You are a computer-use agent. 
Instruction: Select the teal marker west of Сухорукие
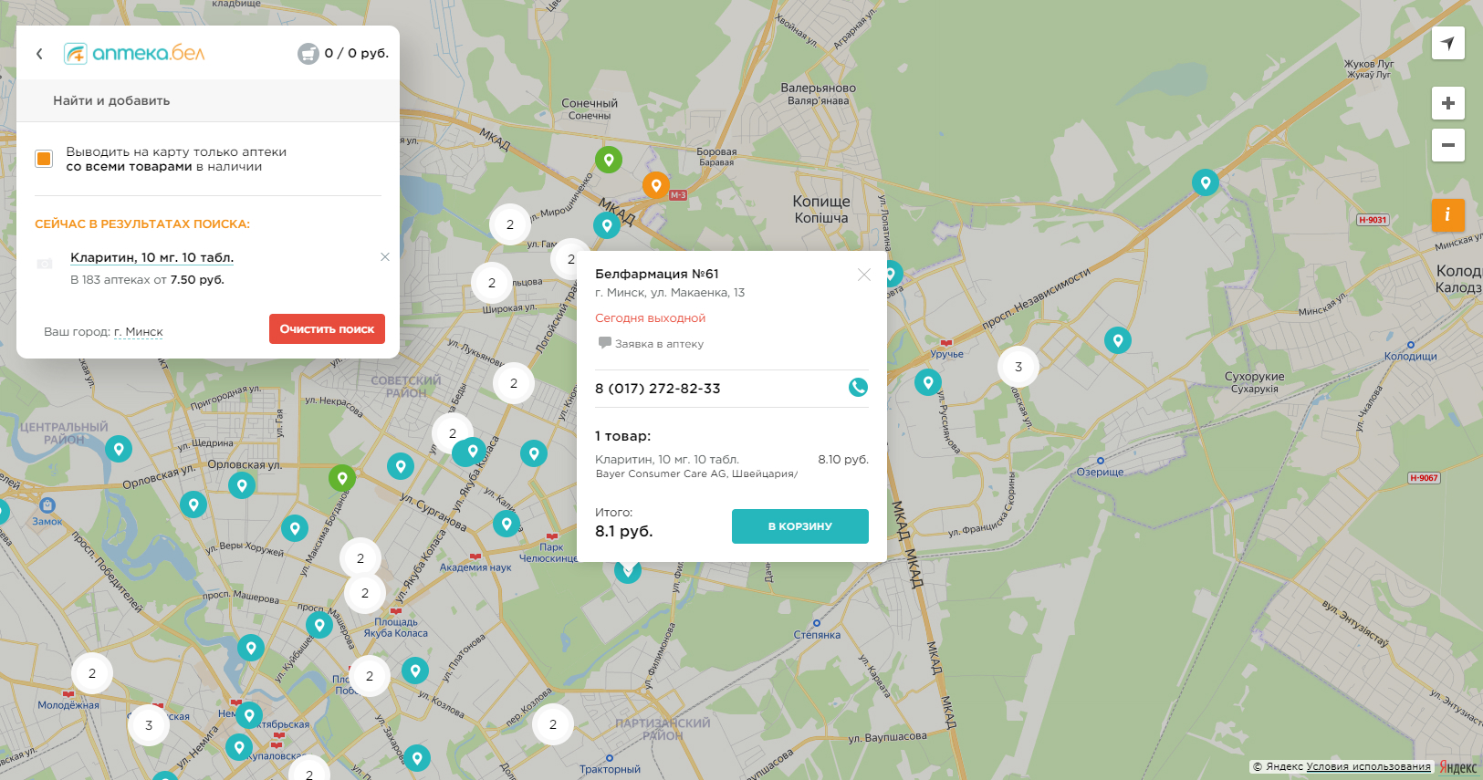tap(1118, 341)
